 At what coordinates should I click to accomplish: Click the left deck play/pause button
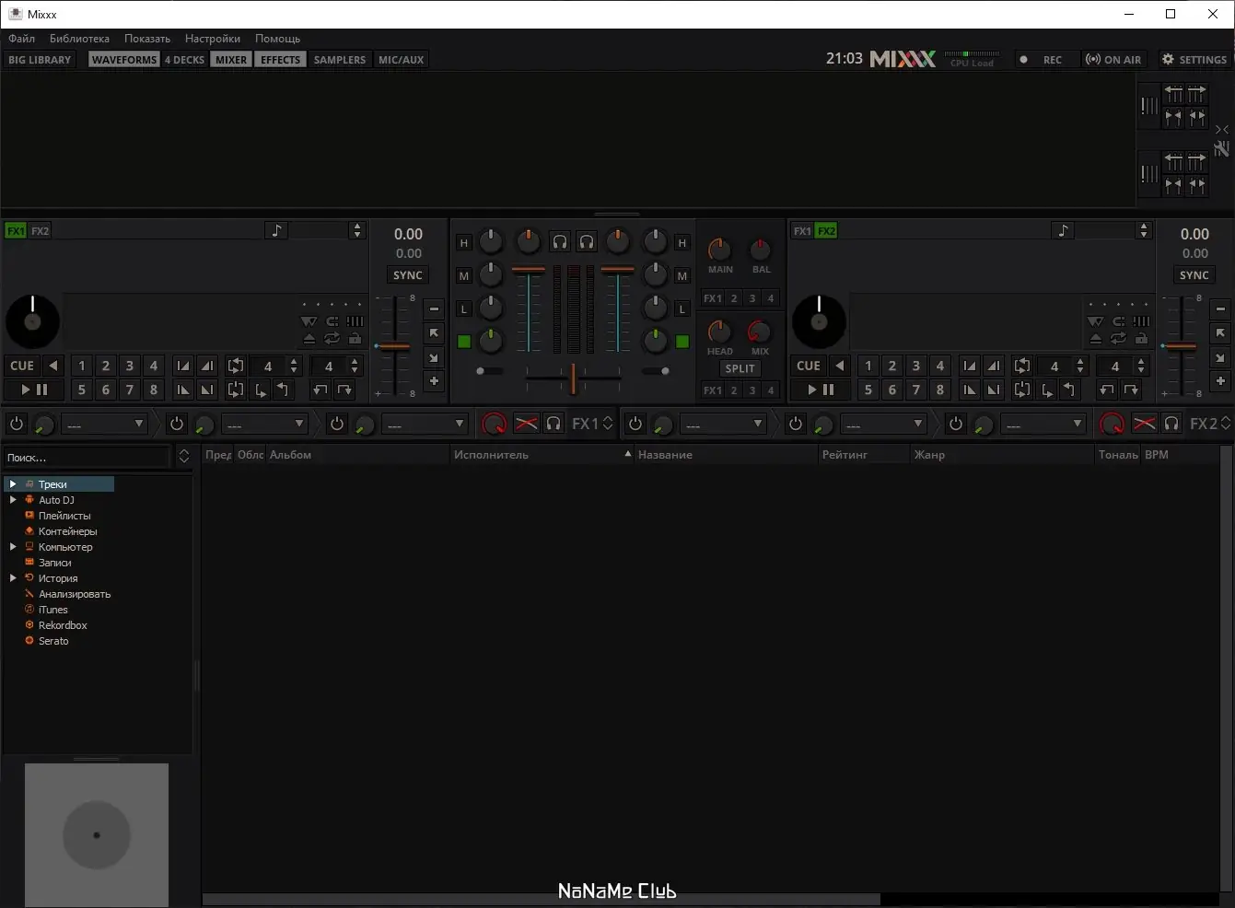[x=34, y=390]
